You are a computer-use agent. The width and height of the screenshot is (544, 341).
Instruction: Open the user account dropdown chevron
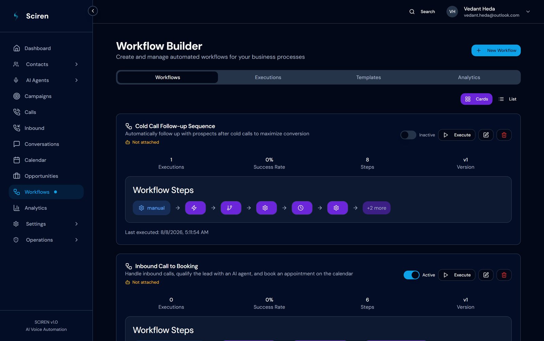[528, 12]
